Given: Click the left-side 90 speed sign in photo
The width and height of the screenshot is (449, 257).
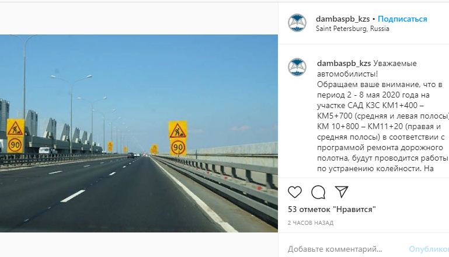Looking at the screenshot, I should pos(15,145).
